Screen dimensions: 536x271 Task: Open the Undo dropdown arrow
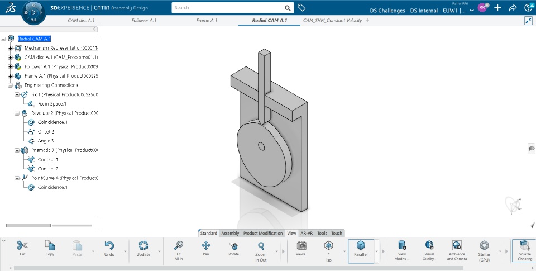[125, 251]
